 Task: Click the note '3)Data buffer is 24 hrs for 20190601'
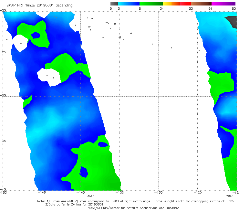point(74,205)
